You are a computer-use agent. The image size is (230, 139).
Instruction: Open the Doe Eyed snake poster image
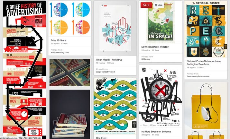pyautogui.click(x=115, y=106)
